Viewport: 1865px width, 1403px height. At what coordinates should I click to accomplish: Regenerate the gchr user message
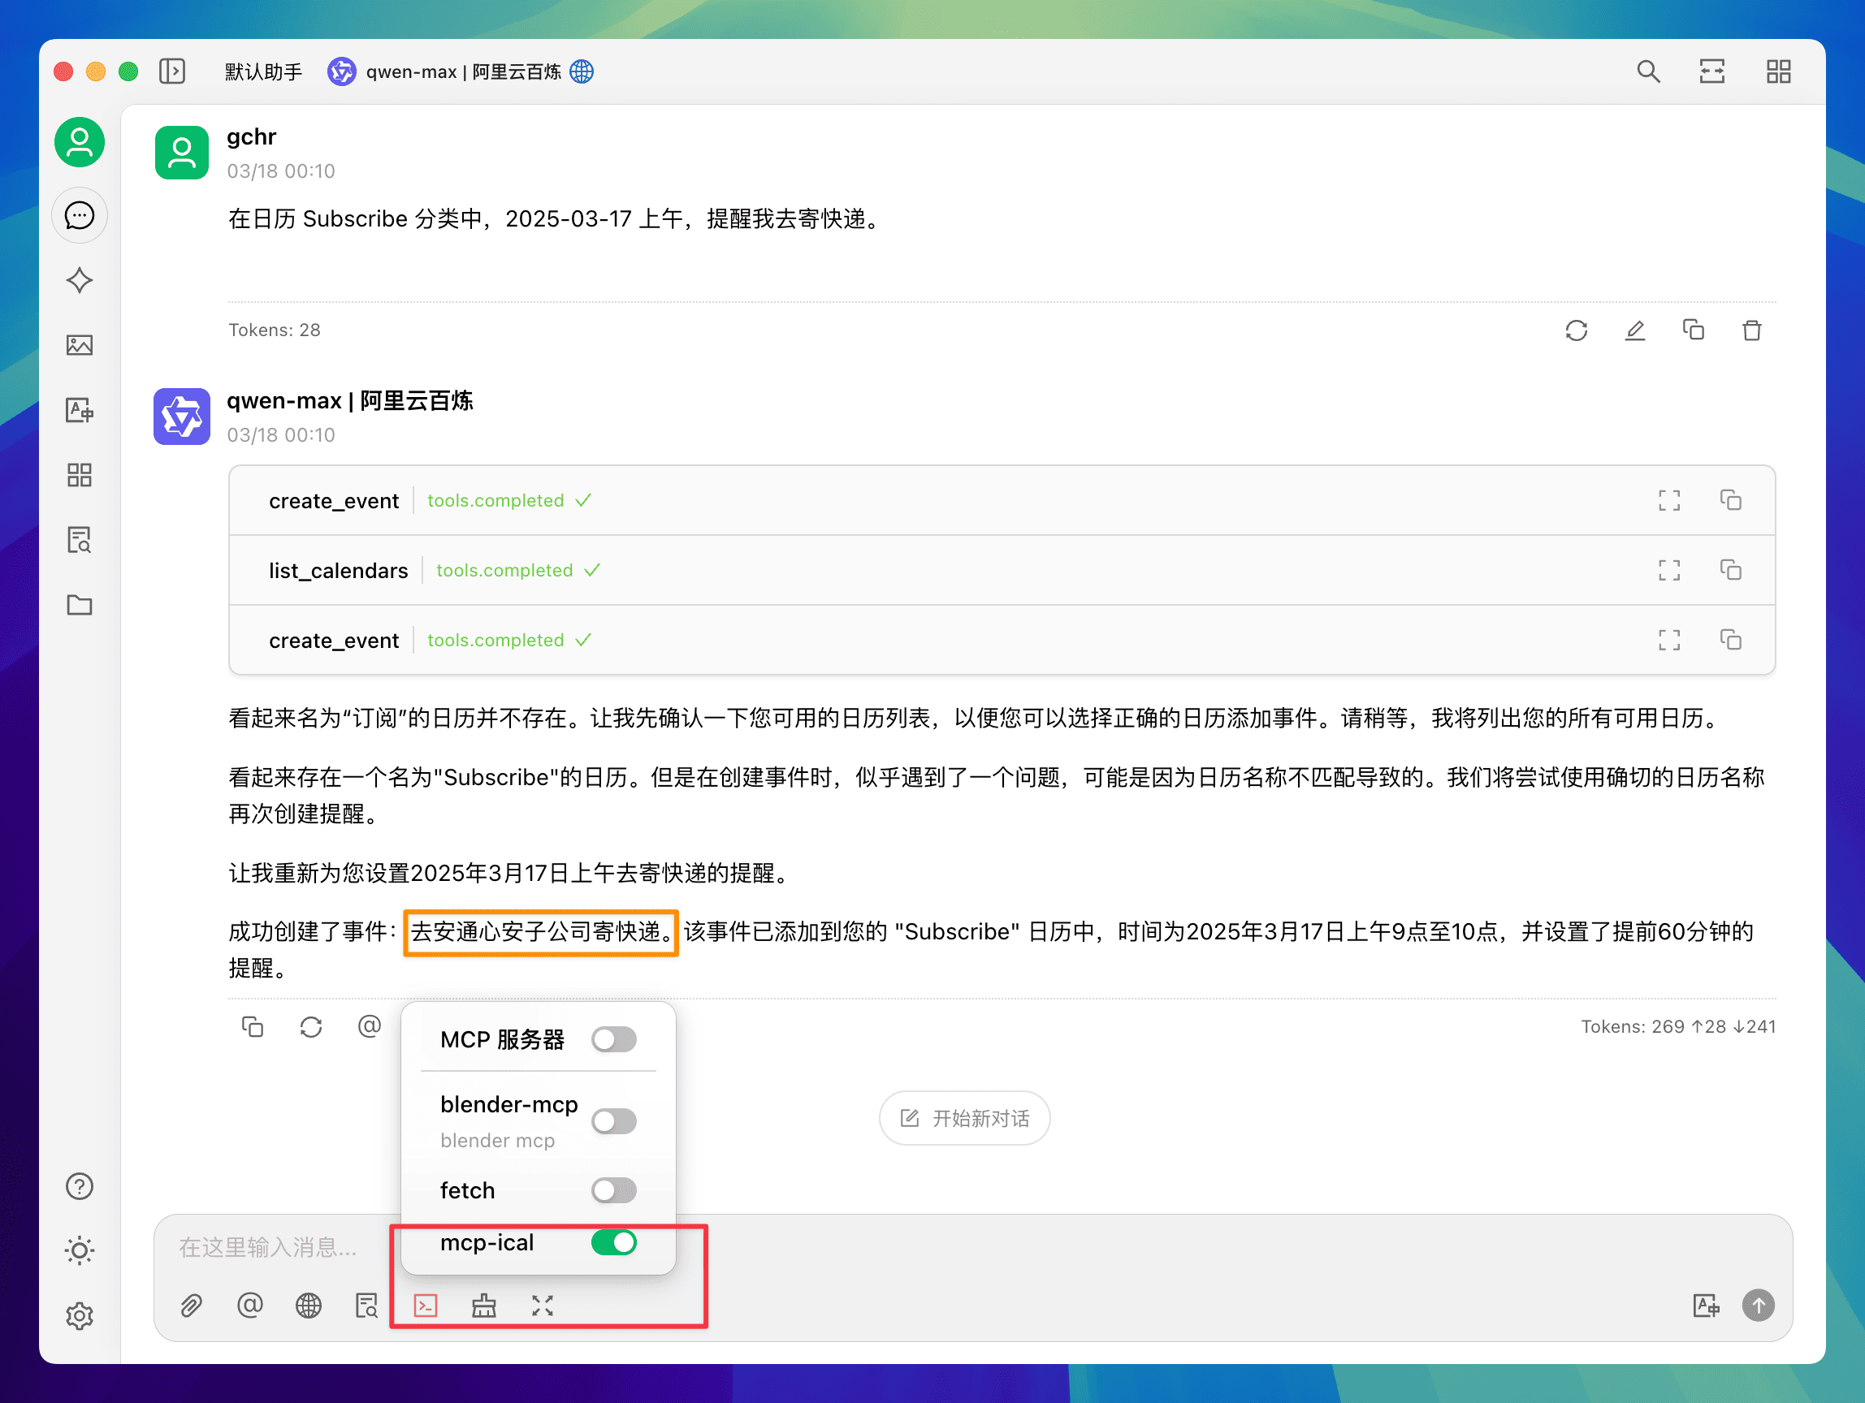[1577, 330]
